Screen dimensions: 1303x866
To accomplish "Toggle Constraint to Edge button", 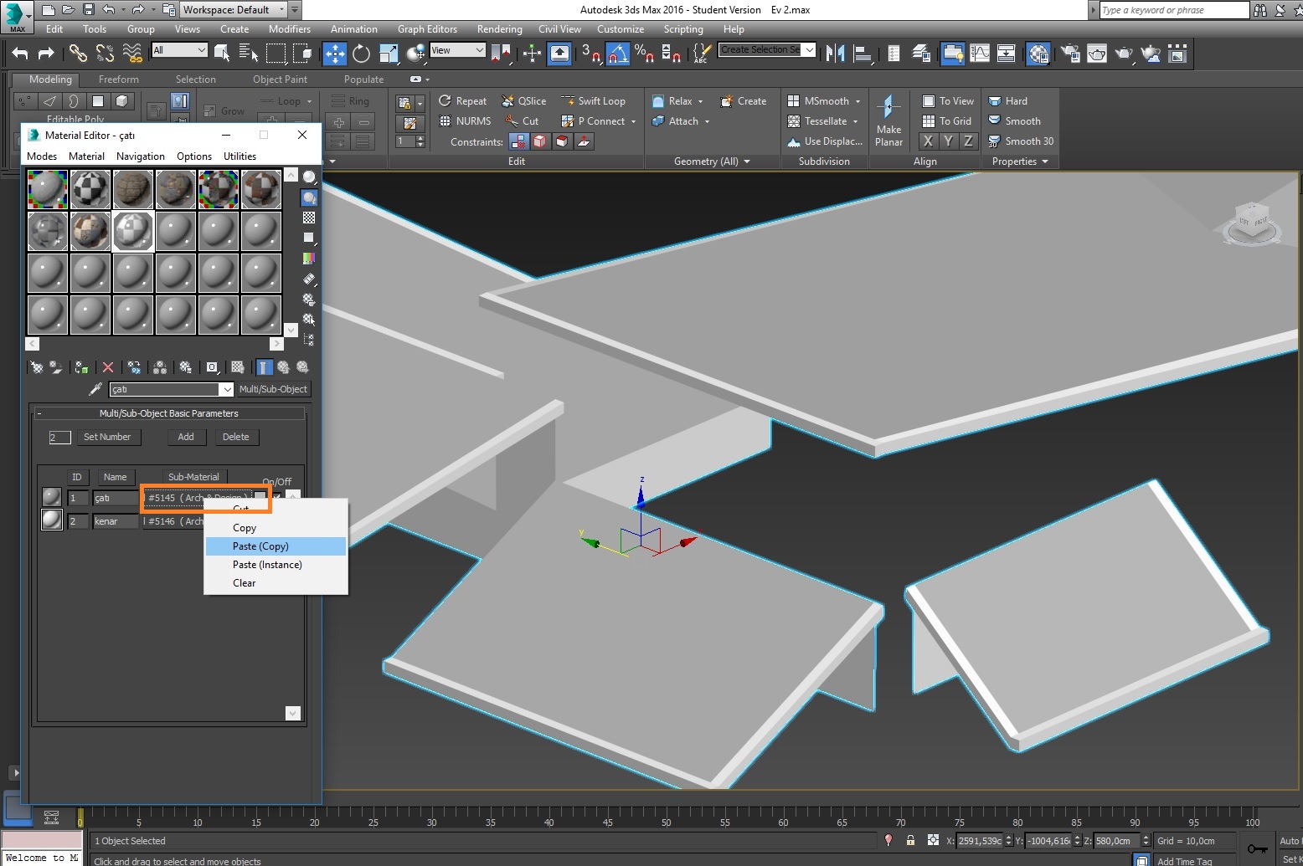I will (540, 141).
